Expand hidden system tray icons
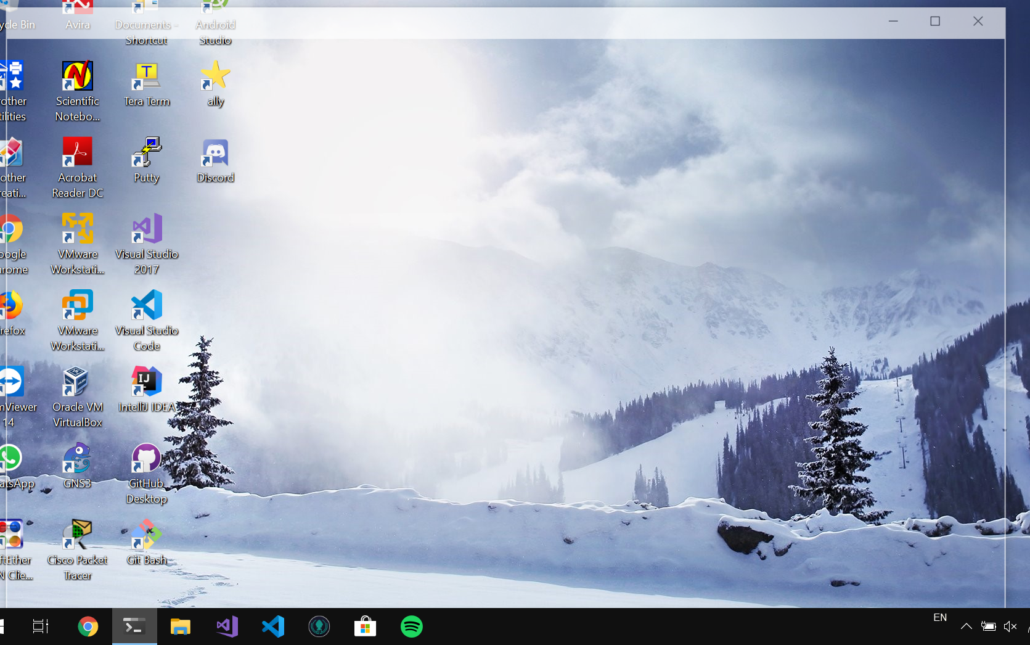Viewport: 1030px width, 645px height. tap(966, 626)
